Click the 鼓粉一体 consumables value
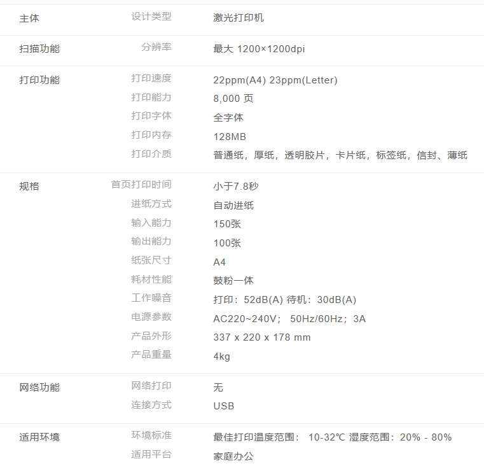Viewport: 484px width, 466px height. [x=233, y=281]
